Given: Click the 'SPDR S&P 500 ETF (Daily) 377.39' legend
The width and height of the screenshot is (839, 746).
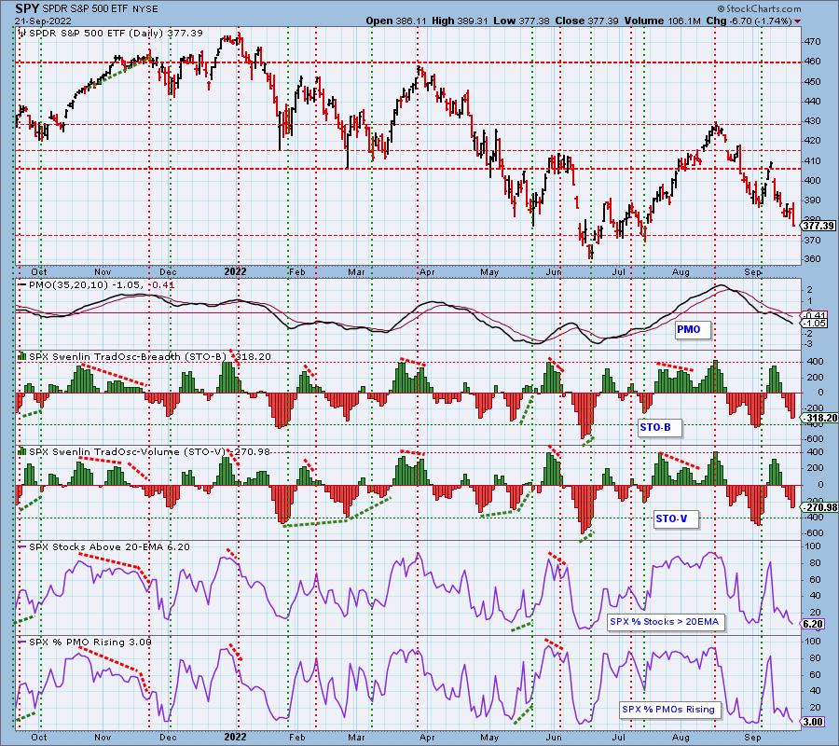Looking at the screenshot, I should (x=117, y=34).
